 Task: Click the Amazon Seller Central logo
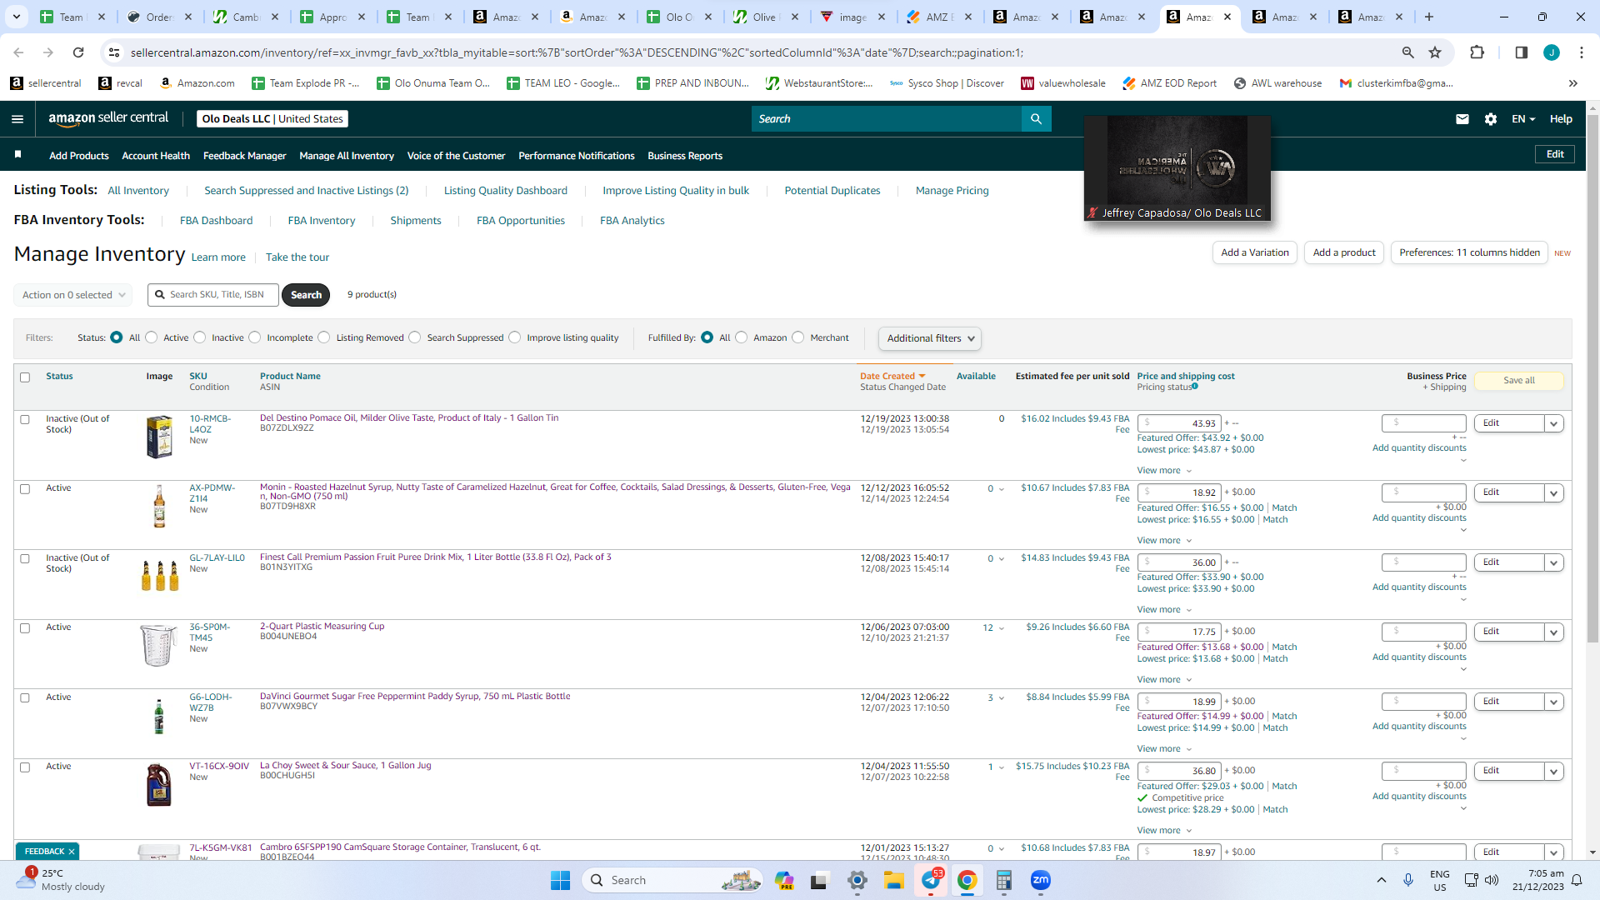108,118
